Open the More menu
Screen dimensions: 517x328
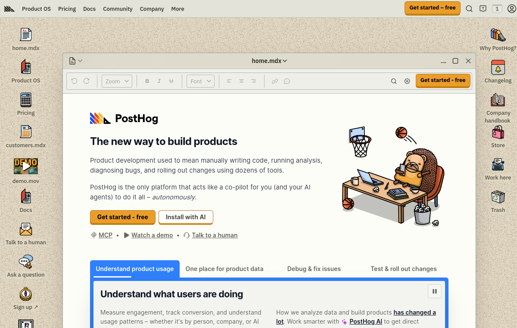pos(178,9)
